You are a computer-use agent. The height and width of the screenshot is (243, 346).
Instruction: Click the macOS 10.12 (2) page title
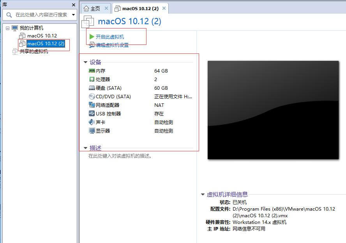click(x=129, y=21)
